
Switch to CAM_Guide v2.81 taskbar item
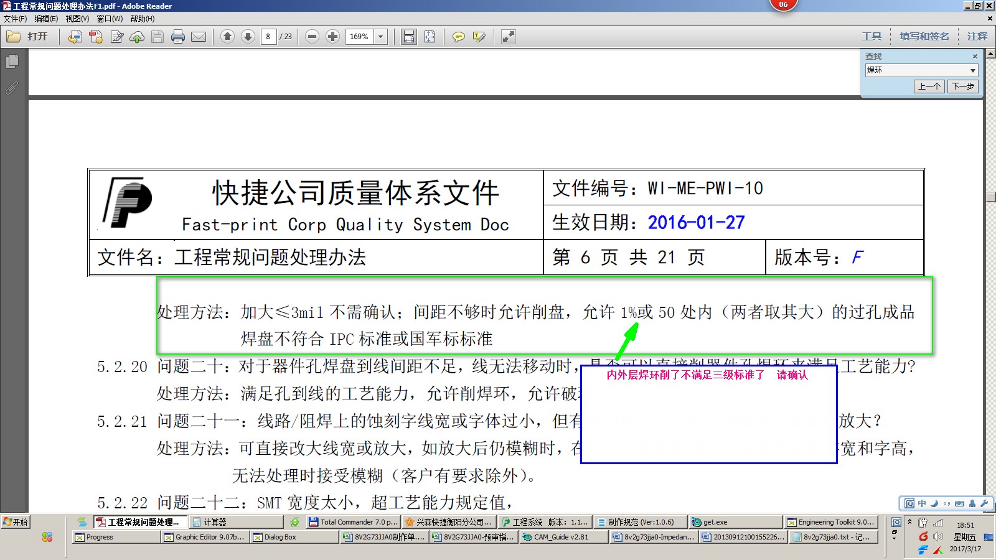click(x=563, y=537)
